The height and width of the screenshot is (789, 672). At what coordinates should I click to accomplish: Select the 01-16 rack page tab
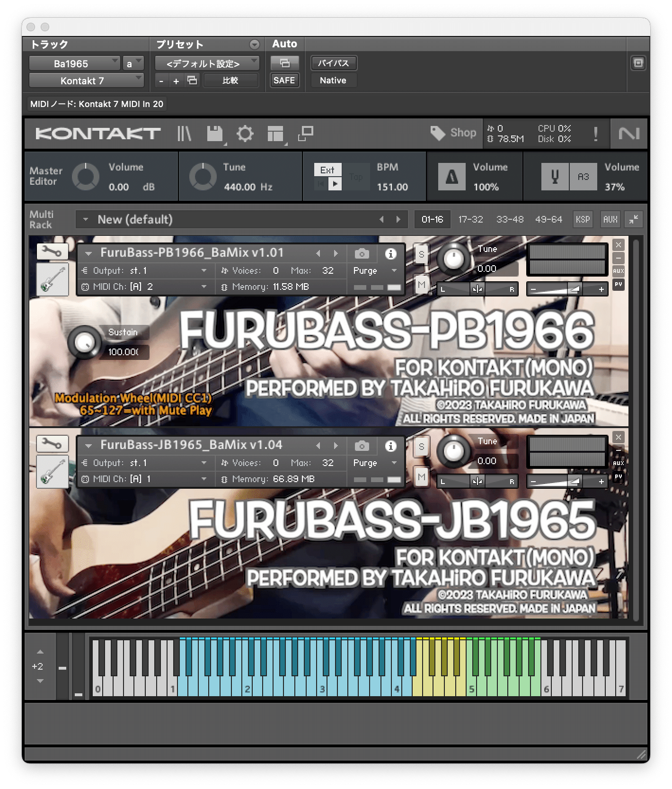coord(432,220)
